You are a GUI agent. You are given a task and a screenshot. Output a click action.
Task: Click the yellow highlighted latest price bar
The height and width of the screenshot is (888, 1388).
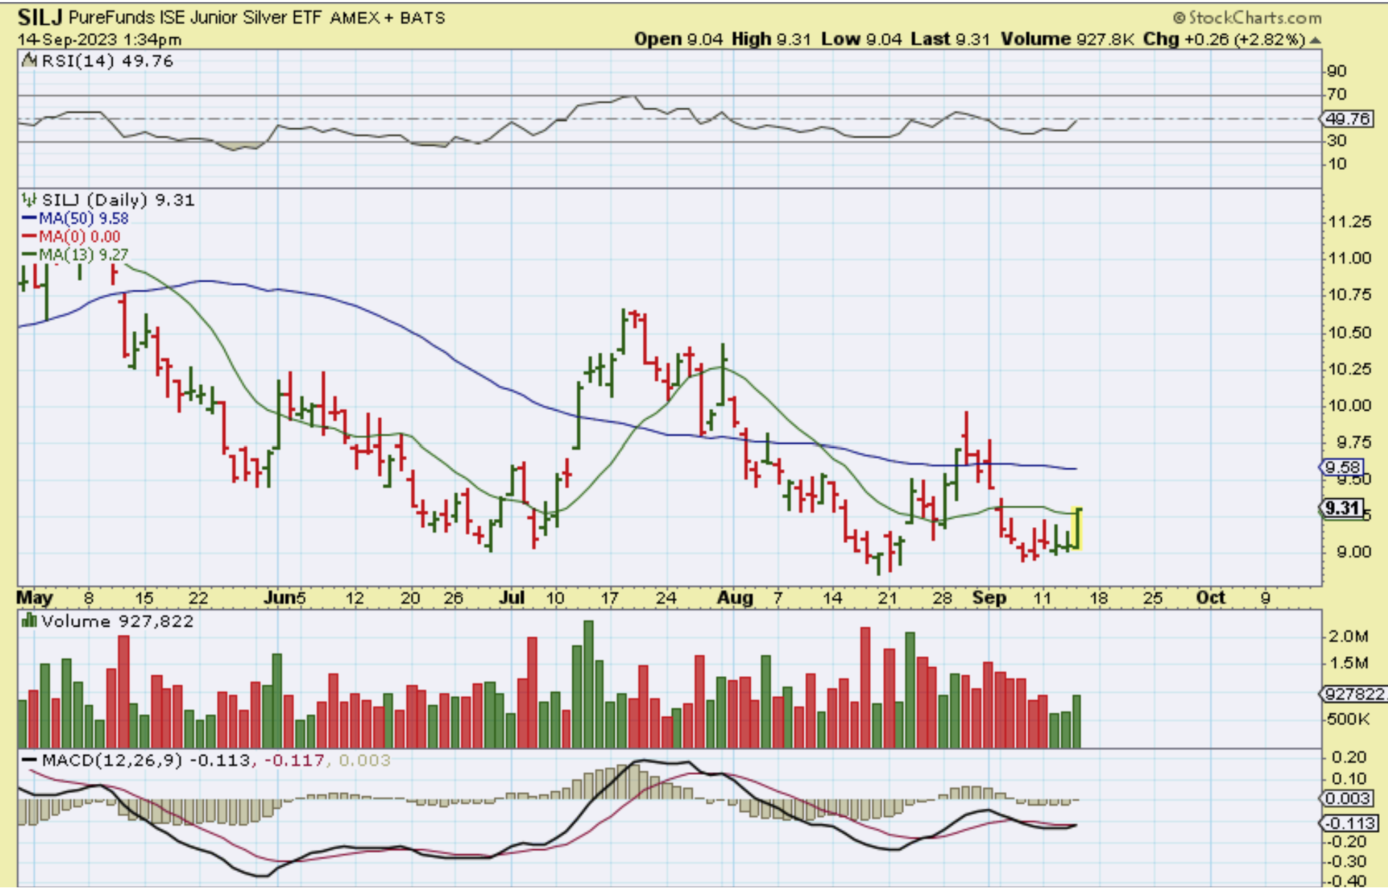pyautogui.click(x=1078, y=529)
